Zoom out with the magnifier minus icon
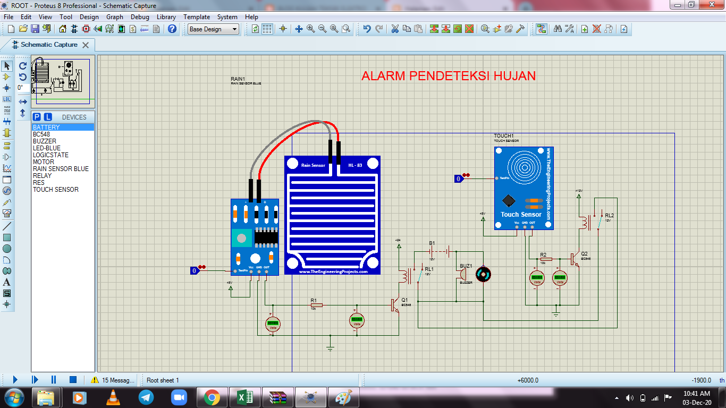726x408 pixels. pyautogui.click(x=322, y=29)
